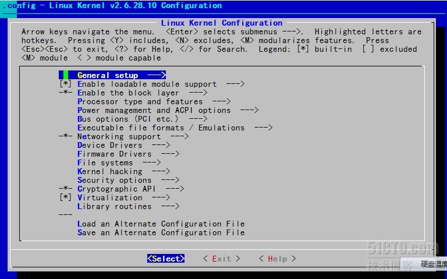Select Bus options (PCI etc.)
447x279 pixels.
[142, 119]
